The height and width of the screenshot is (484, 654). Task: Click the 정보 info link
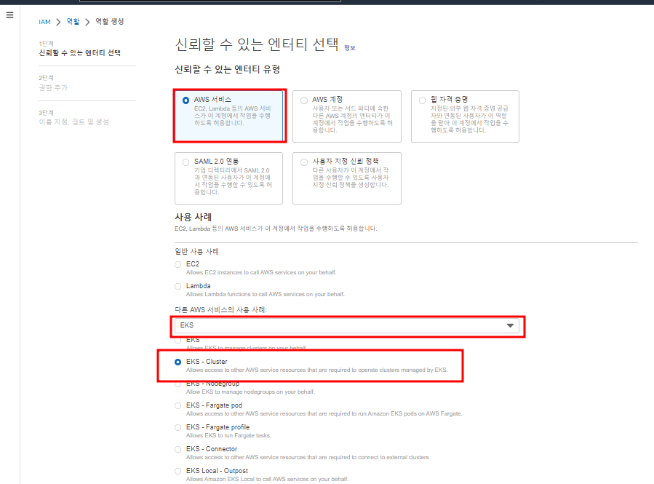pos(349,48)
